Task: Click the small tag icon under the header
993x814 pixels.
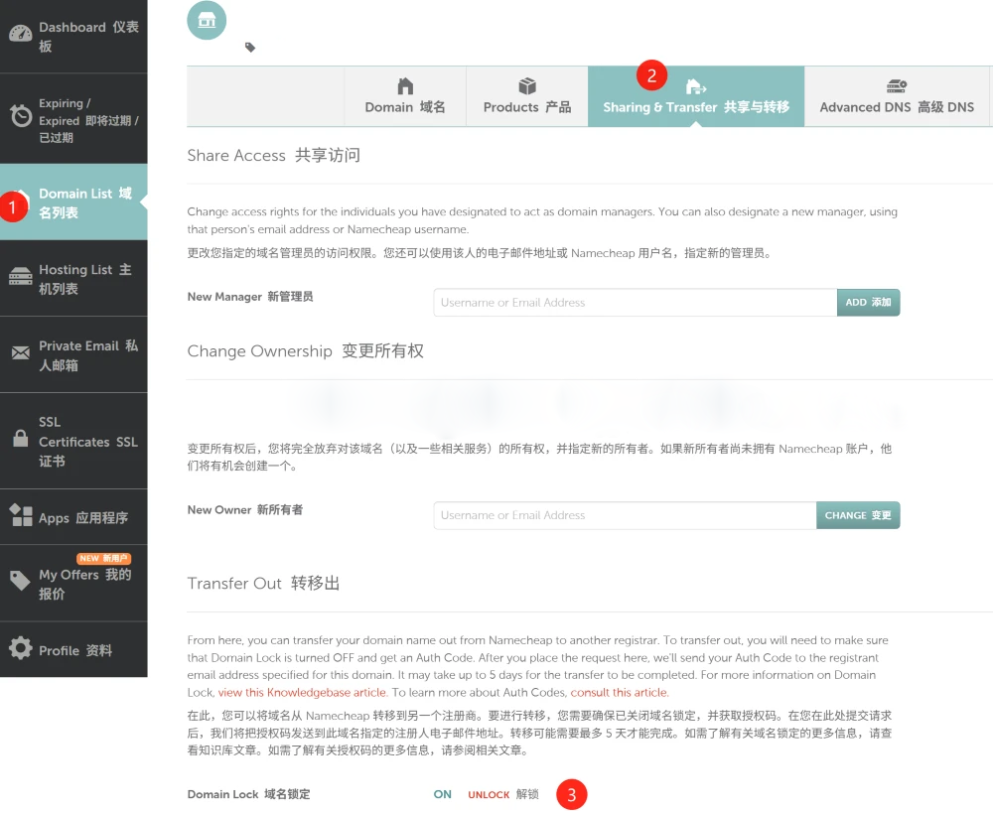Action: point(250,47)
